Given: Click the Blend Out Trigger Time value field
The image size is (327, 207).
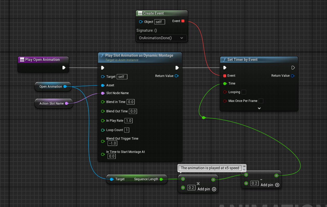Looking at the screenshot, I should 113,143.
